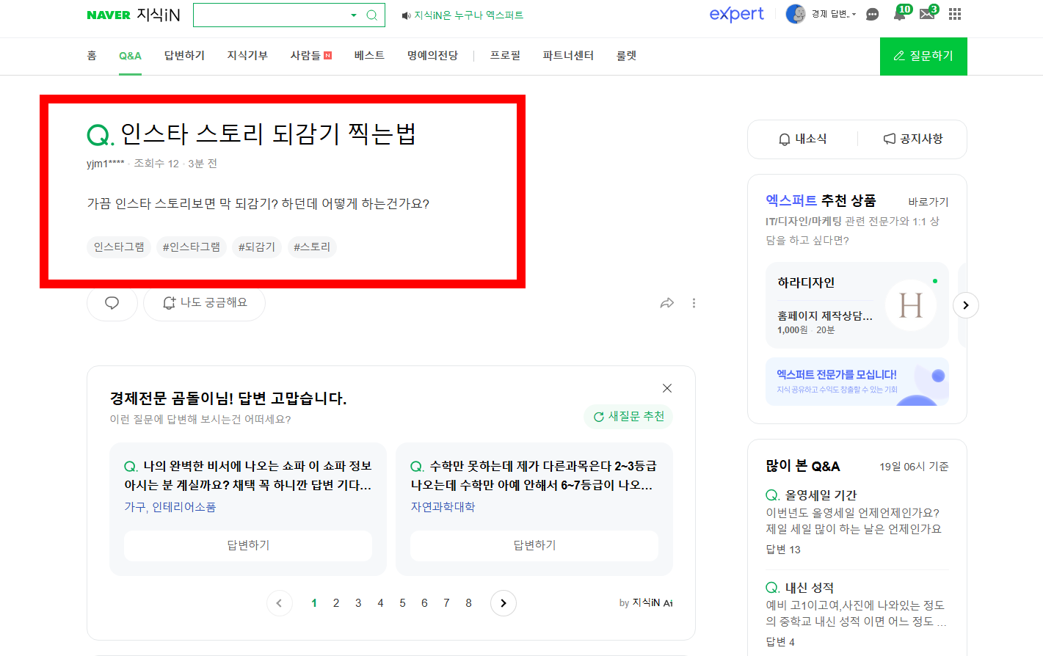This screenshot has height=656, width=1043.
Task: Click the 엑스퍼트 추천 상품 heading
Action: pyautogui.click(x=821, y=200)
